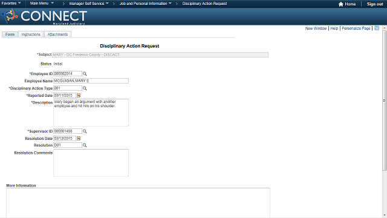Switch to the Instructions tab
This screenshot has height=218, width=387.
click(31, 35)
